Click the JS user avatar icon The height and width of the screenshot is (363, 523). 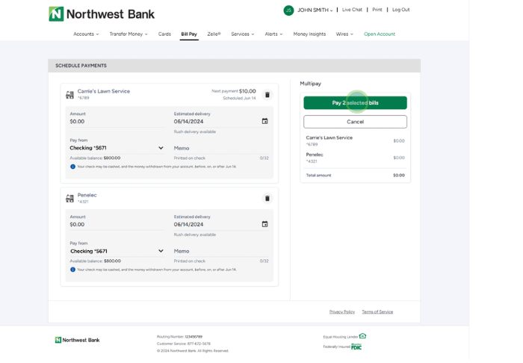(288, 10)
